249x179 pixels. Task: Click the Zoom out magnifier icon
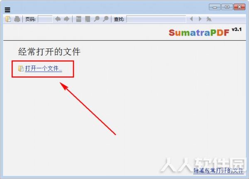click(x=97, y=19)
